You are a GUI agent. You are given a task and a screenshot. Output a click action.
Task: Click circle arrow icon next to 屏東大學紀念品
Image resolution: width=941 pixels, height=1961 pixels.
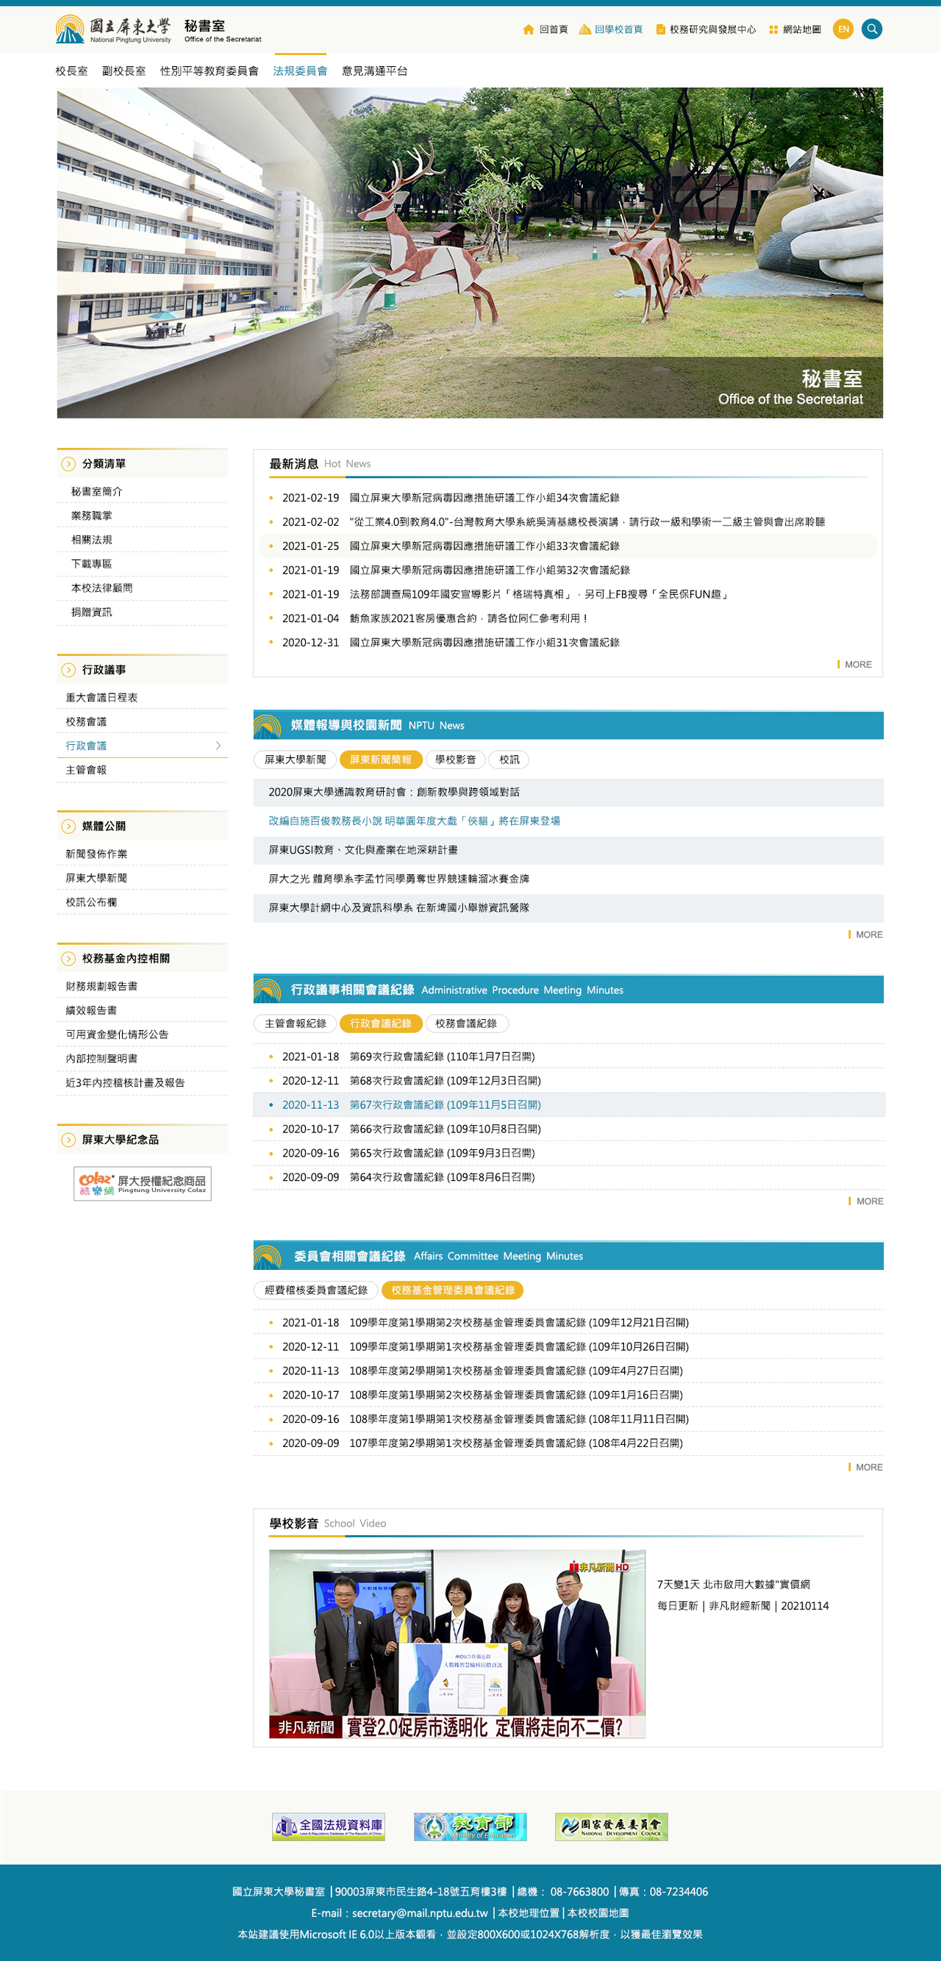[x=68, y=1140]
